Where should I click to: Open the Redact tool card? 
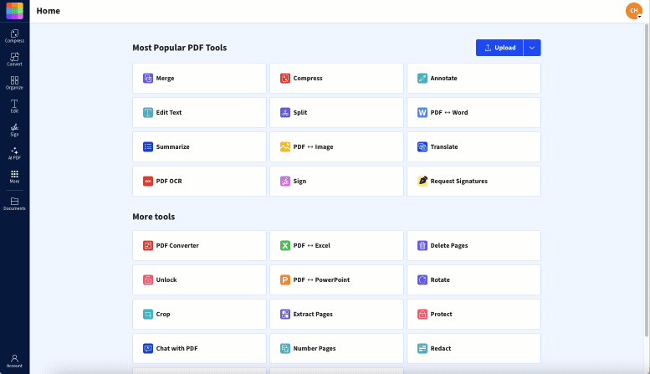pos(473,349)
